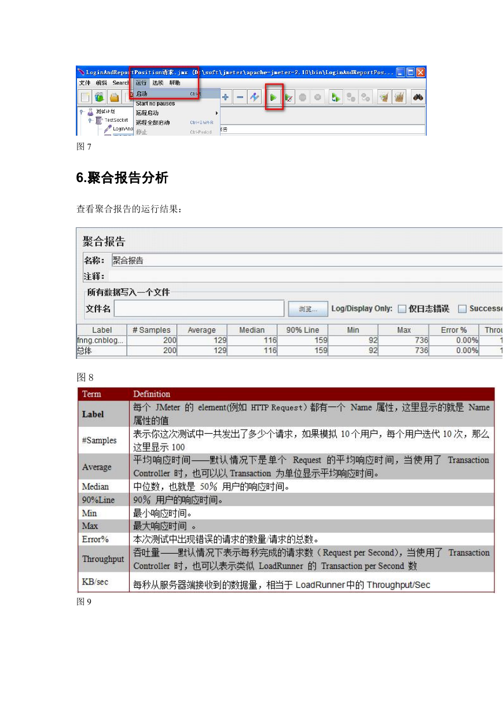Screen dimensions: 503x712
Task: Tick the 仅日志错误 checkbox
Action: click(402, 309)
